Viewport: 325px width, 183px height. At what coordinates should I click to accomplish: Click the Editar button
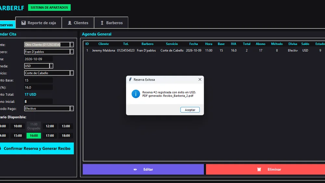coord(143,169)
